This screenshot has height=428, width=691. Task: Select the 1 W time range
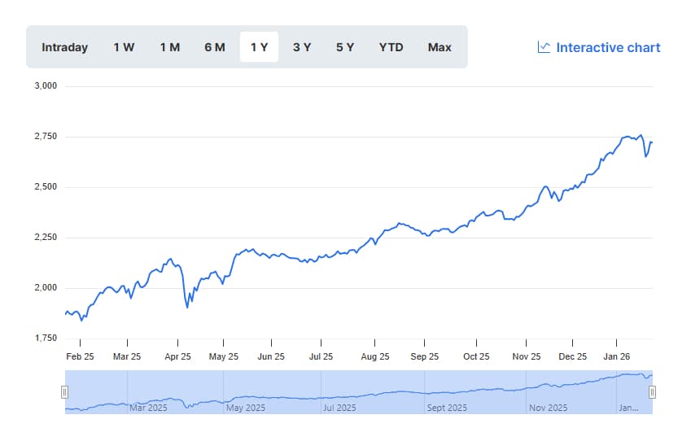124,47
